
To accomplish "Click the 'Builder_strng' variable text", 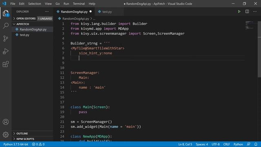I will tap(84, 43).
